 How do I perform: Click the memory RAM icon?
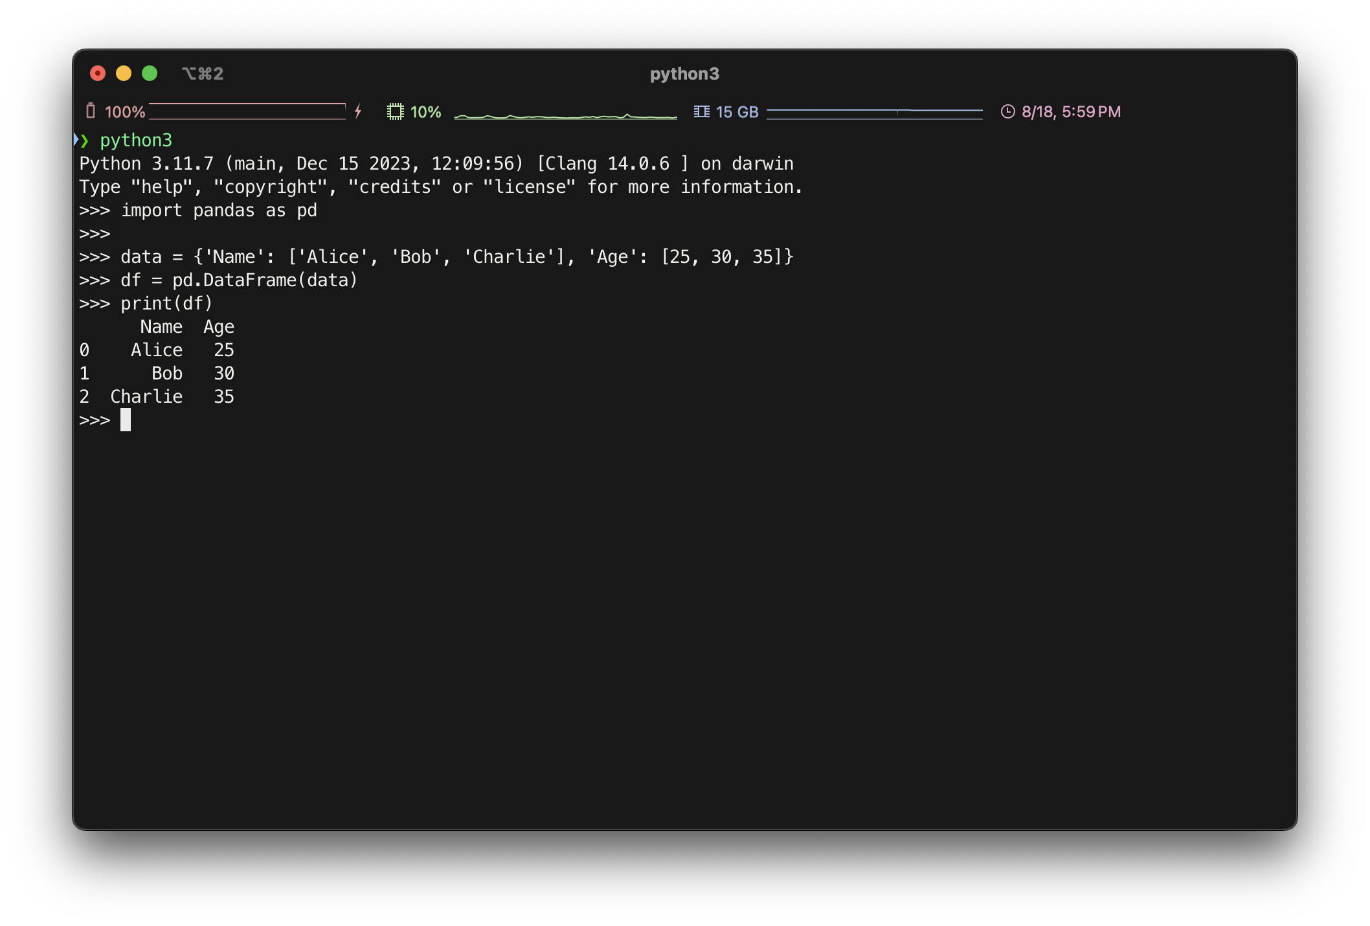pos(701,111)
